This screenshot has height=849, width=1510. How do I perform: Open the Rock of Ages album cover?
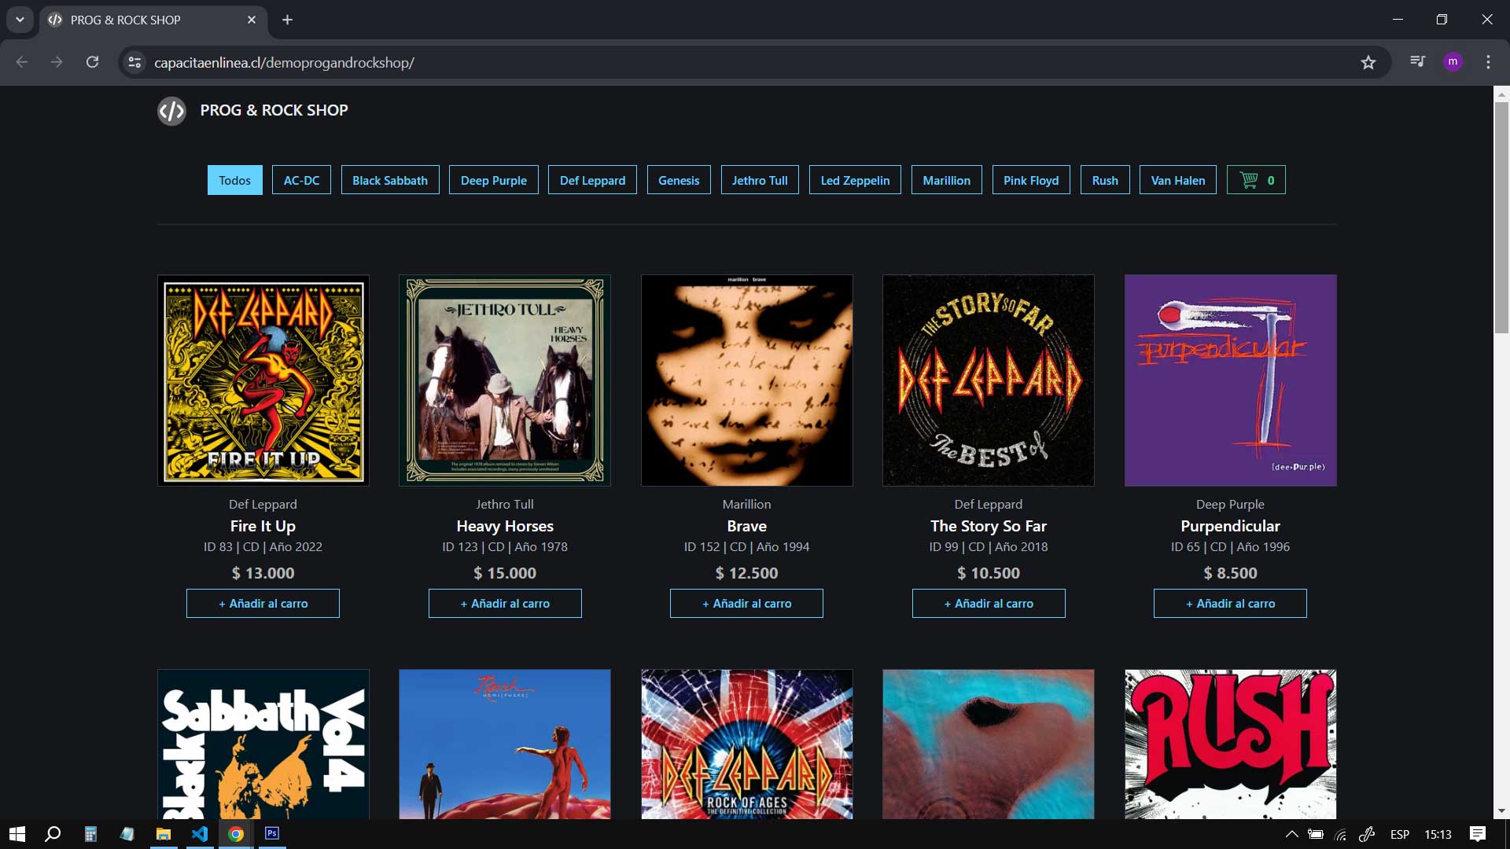tap(747, 744)
